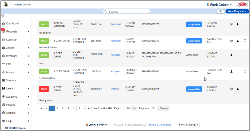Click edit icon for work order 16820

click(231, 89)
